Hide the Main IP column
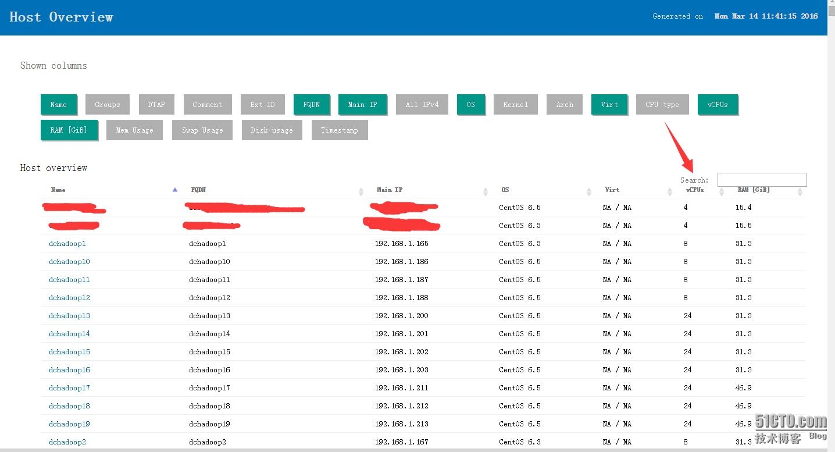This screenshot has width=835, height=452. coord(362,104)
